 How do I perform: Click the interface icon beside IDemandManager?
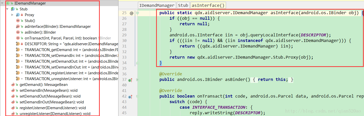click(x=8, y=3)
